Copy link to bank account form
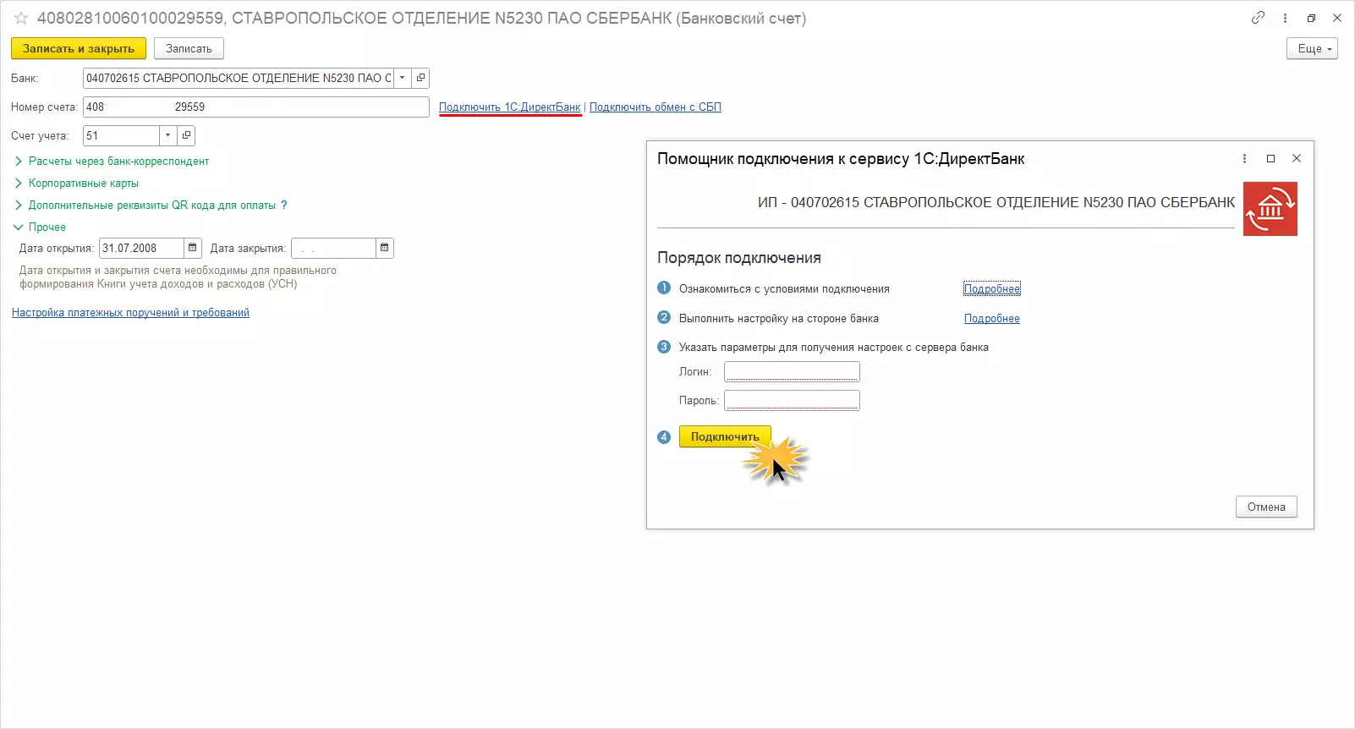 pos(1258,18)
